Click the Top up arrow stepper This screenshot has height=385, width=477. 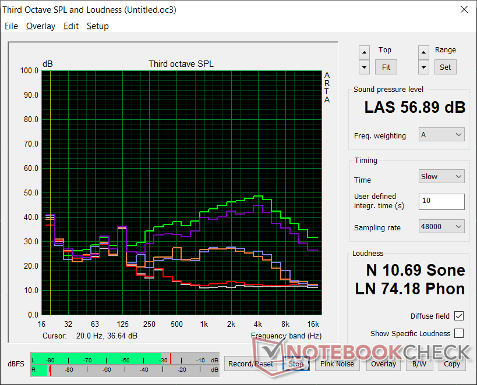click(364, 52)
